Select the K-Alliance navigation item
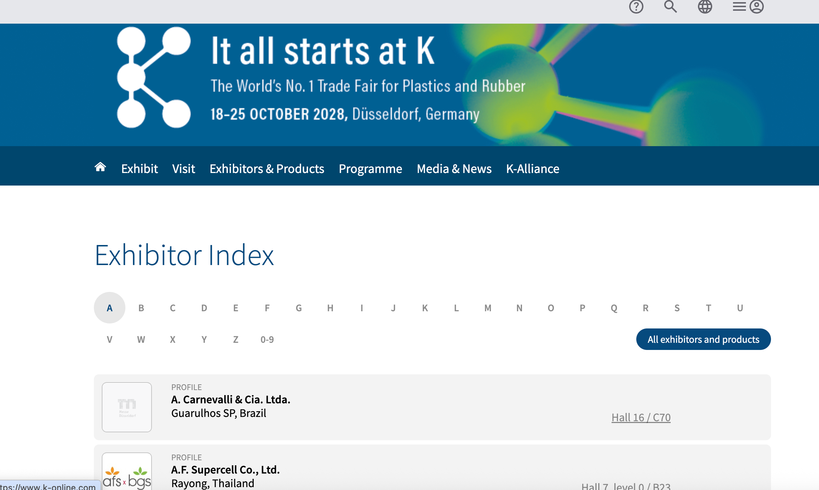 tap(532, 169)
